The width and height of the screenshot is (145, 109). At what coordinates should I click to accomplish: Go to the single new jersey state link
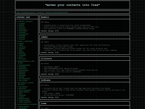tap(23, 80)
